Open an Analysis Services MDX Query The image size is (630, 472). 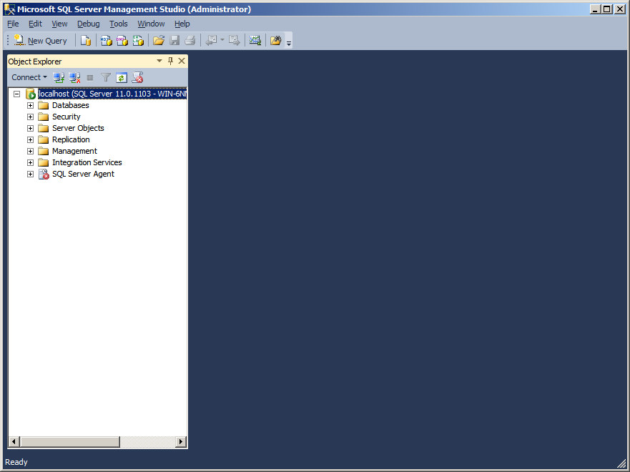(107, 41)
